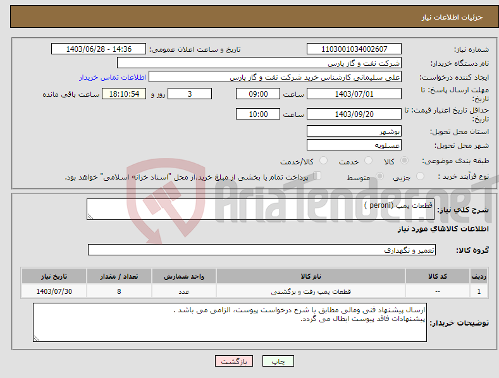
Task: Click the cell قطعات پمپ رفت و برگشتی
Action: pos(311,291)
